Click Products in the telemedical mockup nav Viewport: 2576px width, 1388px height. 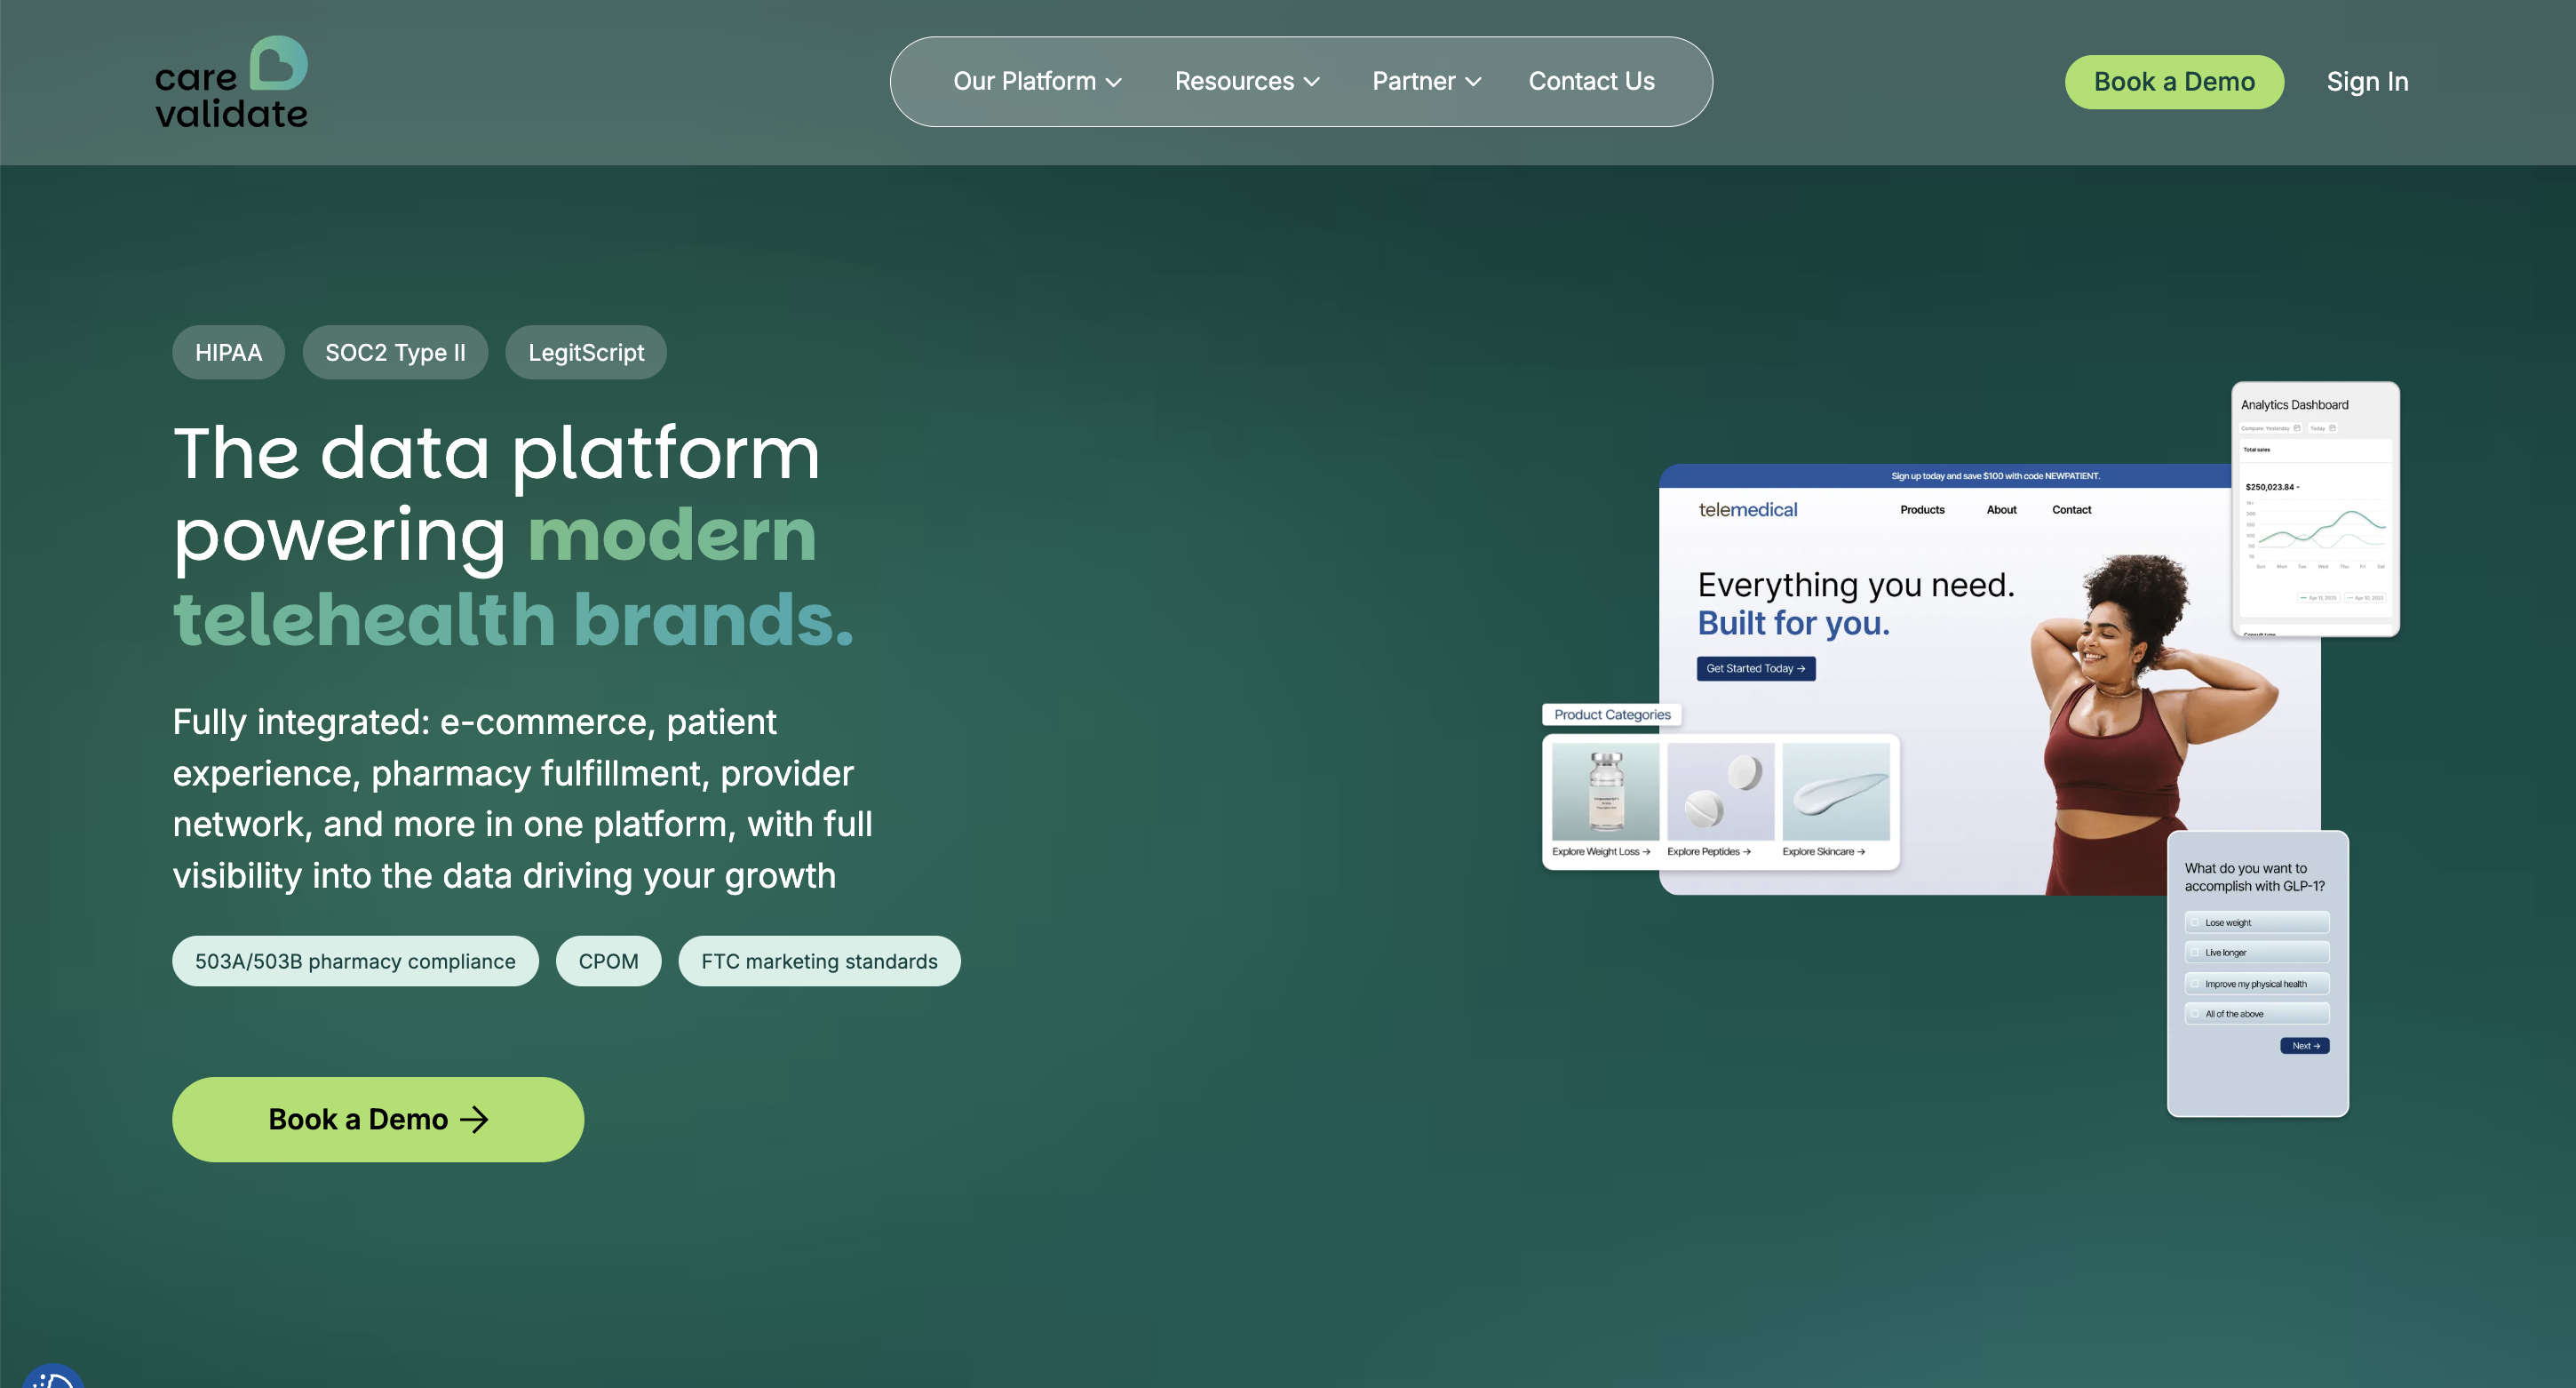point(1922,509)
